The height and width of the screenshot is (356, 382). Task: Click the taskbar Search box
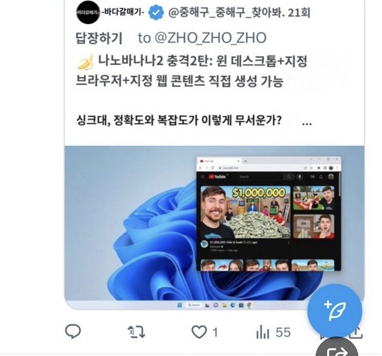[193, 305]
